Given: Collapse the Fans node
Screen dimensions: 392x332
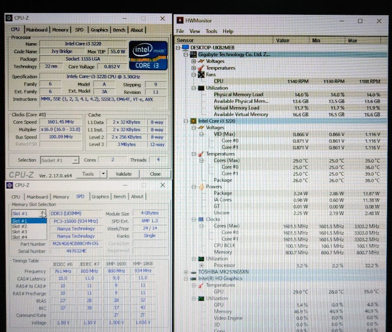Looking at the screenshot, I should point(193,74).
